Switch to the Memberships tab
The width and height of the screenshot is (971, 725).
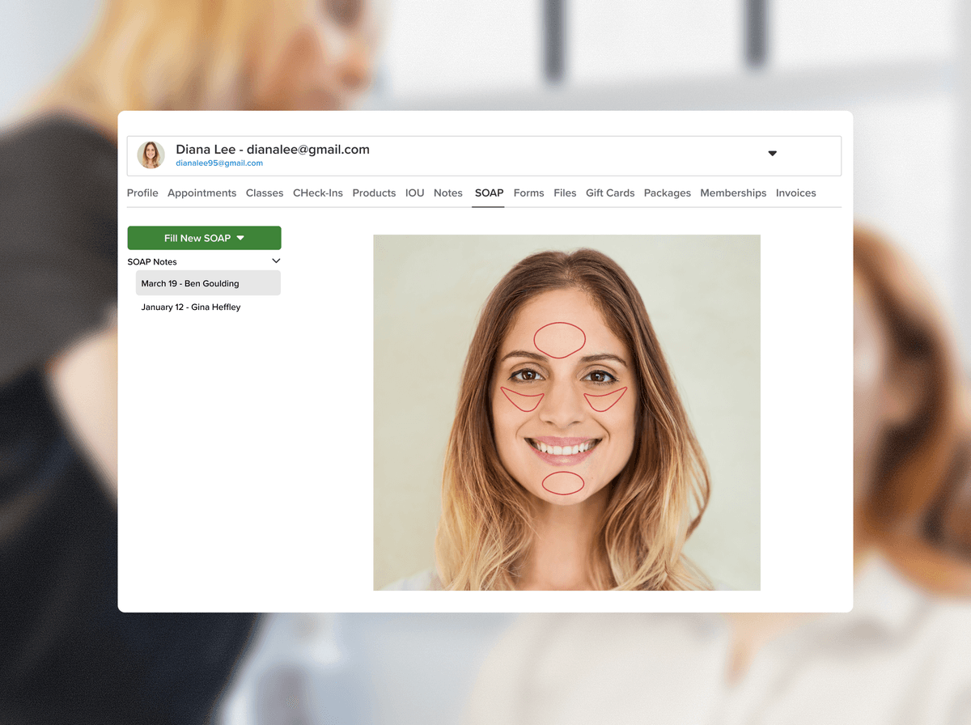tap(733, 193)
